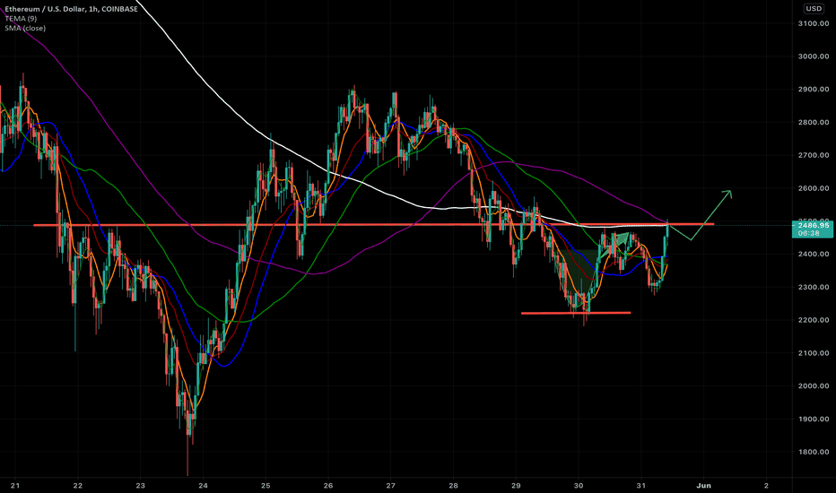Click the date label 26 on time axis

coord(328,486)
